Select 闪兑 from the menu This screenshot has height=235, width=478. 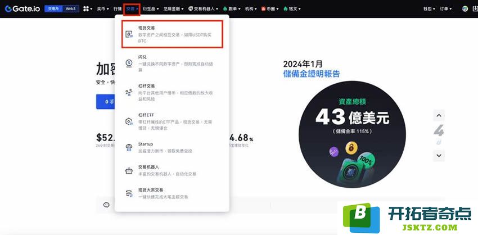tap(172, 63)
